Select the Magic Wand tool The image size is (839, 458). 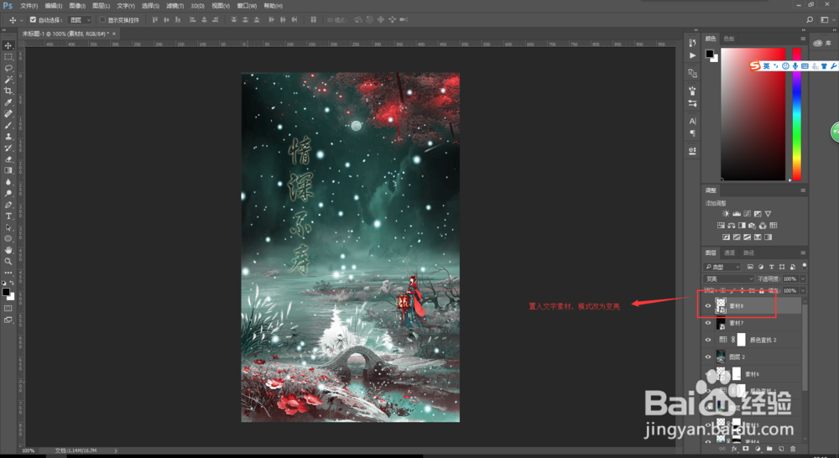(x=8, y=79)
